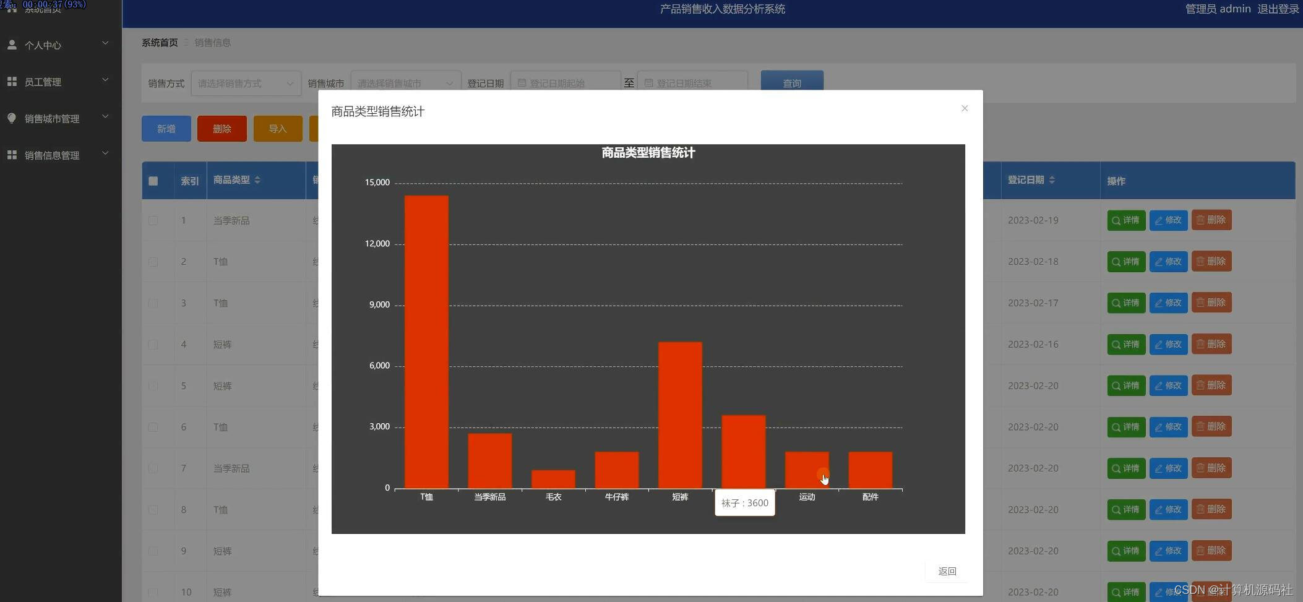The image size is (1303, 602).
Task: Click the 毛衣 bar in the chart
Action: (x=553, y=479)
